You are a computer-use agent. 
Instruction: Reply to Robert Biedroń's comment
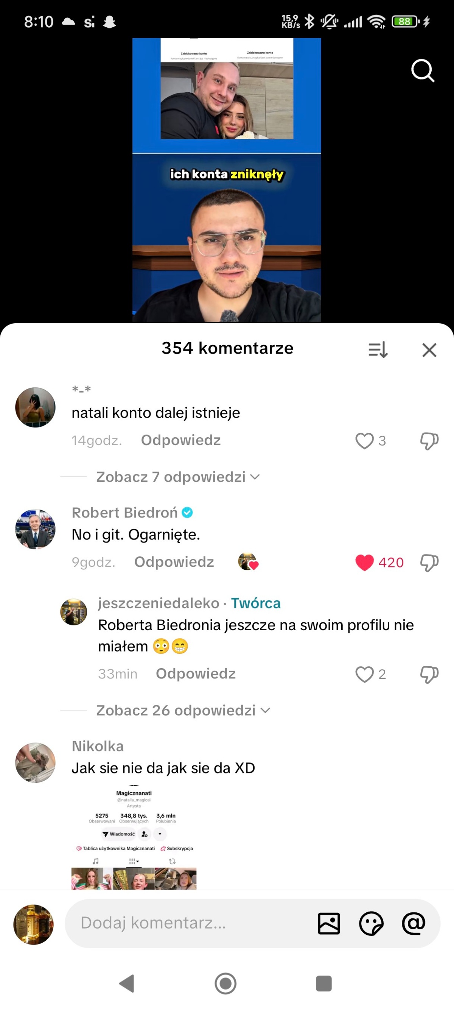[x=174, y=562]
